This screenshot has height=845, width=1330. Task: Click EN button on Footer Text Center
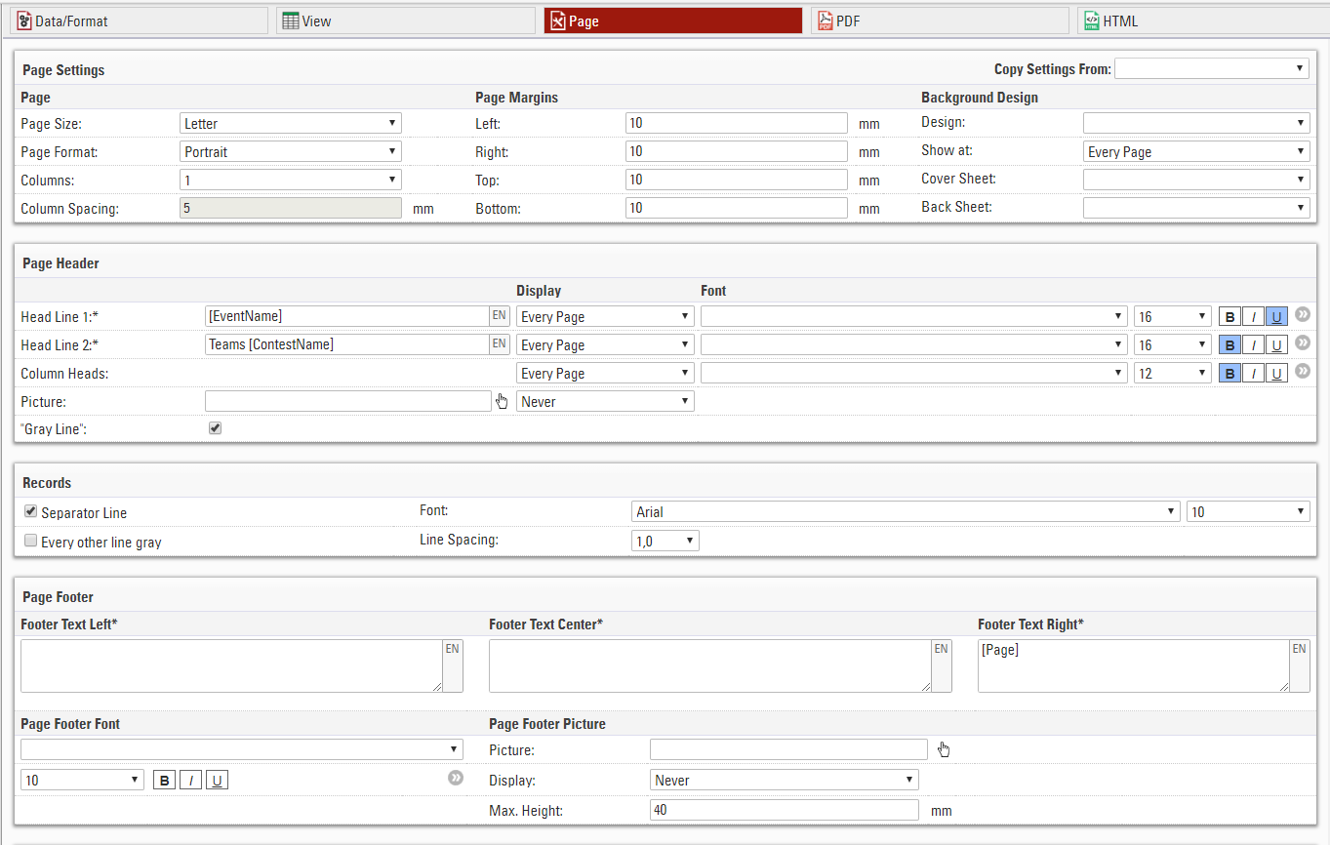click(942, 665)
